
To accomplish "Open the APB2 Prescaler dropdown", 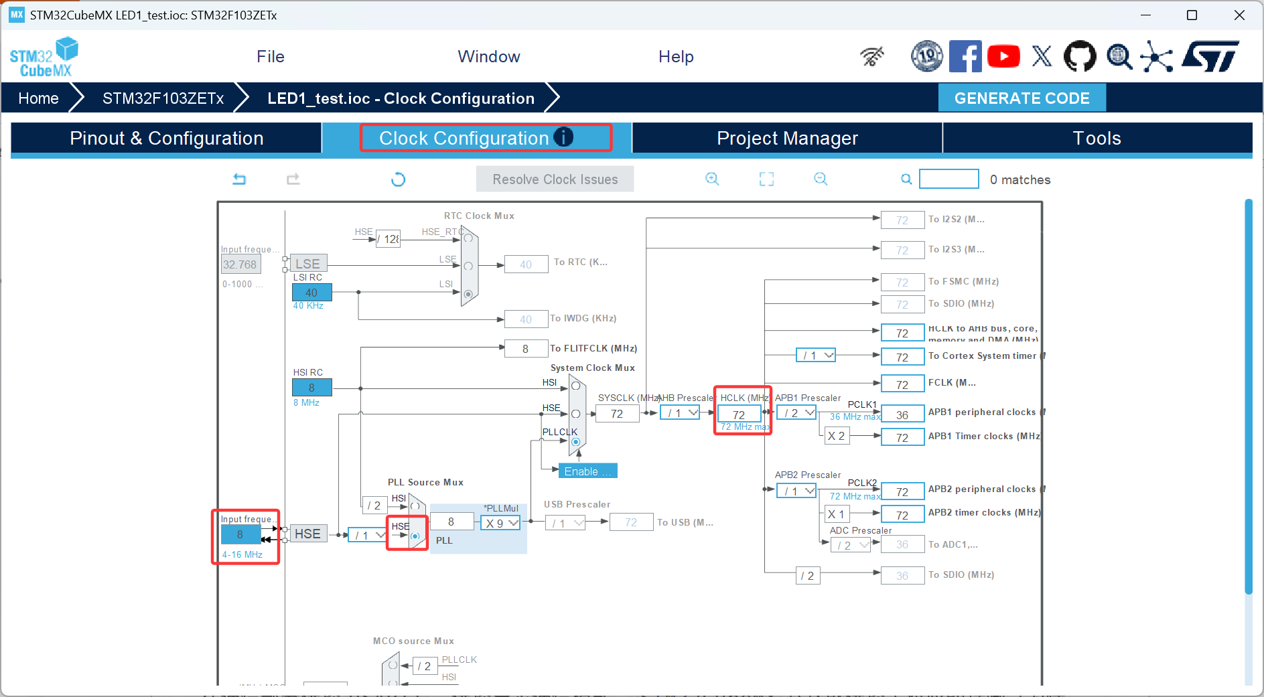I will tap(796, 491).
